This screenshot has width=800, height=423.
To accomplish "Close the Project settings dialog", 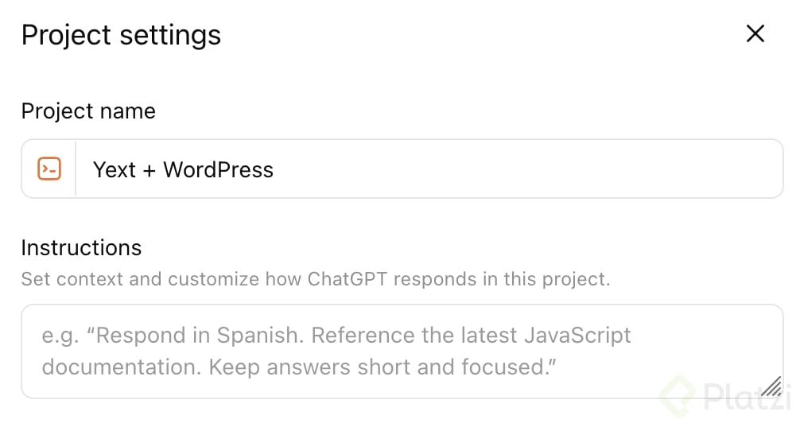I will pos(755,33).
